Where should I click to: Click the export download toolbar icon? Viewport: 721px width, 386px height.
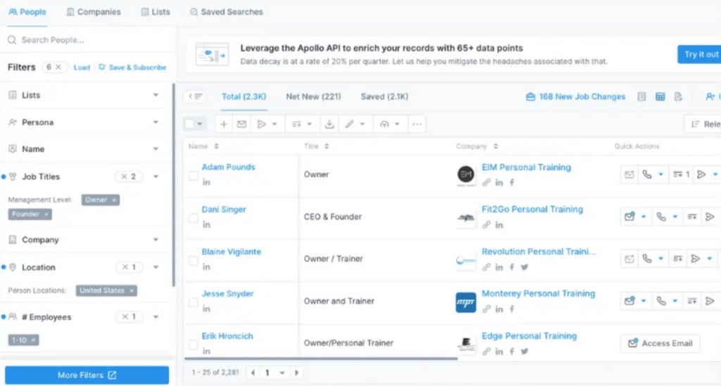click(x=330, y=124)
